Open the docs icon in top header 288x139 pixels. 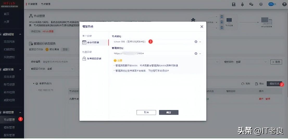click(234, 4)
